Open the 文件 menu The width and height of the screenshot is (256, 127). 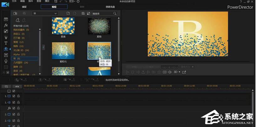tap(14, 2)
